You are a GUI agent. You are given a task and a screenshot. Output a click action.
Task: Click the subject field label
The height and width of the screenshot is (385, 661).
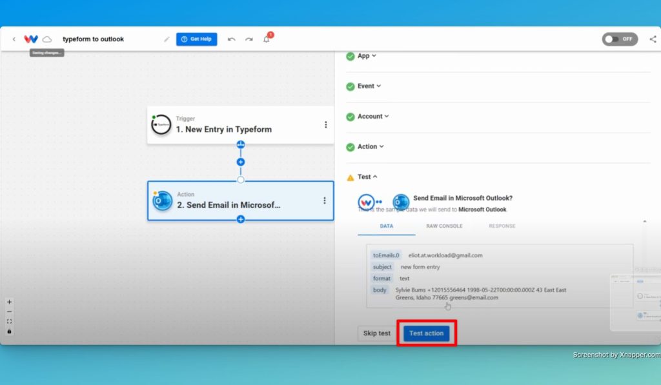tap(382, 267)
